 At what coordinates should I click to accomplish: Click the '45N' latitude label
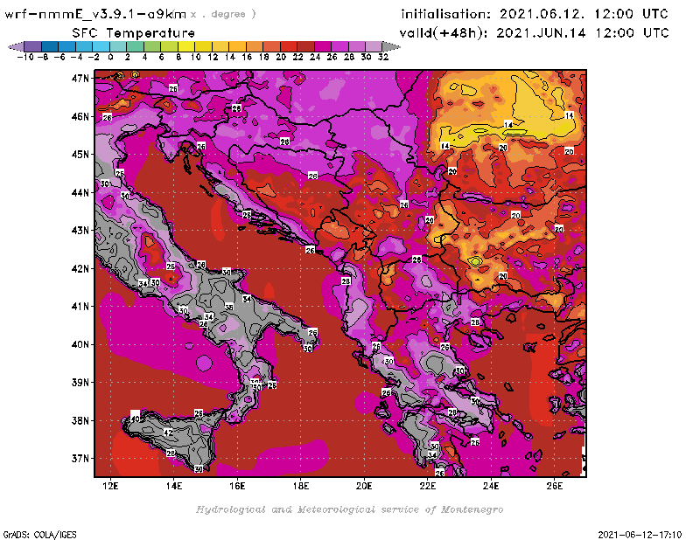tap(80, 155)
